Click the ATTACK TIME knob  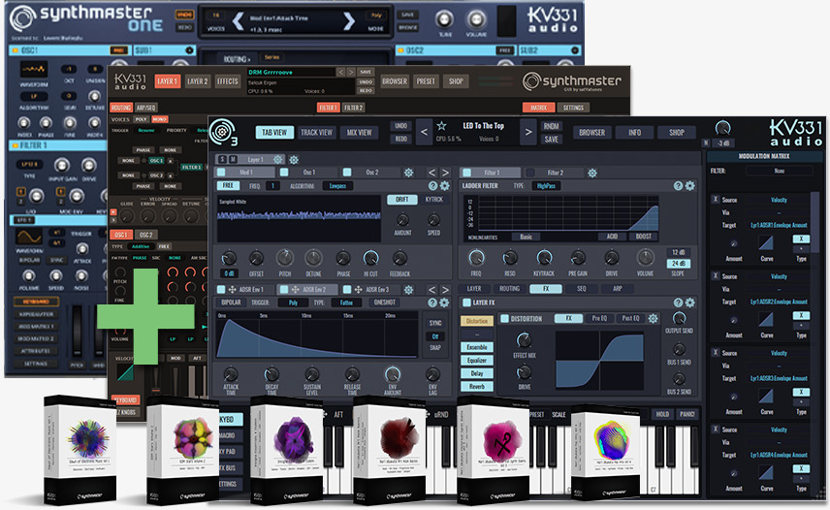click(231, 374)
